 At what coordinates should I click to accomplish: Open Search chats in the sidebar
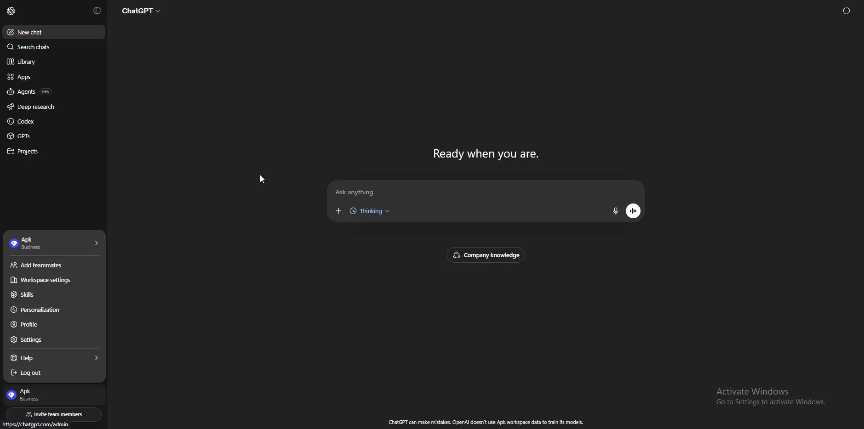54,47
